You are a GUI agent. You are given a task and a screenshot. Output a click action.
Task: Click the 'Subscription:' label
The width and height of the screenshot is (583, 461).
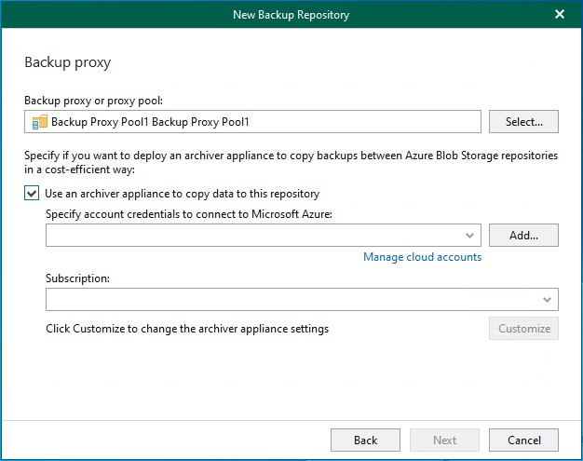click(x=77, y=278)
